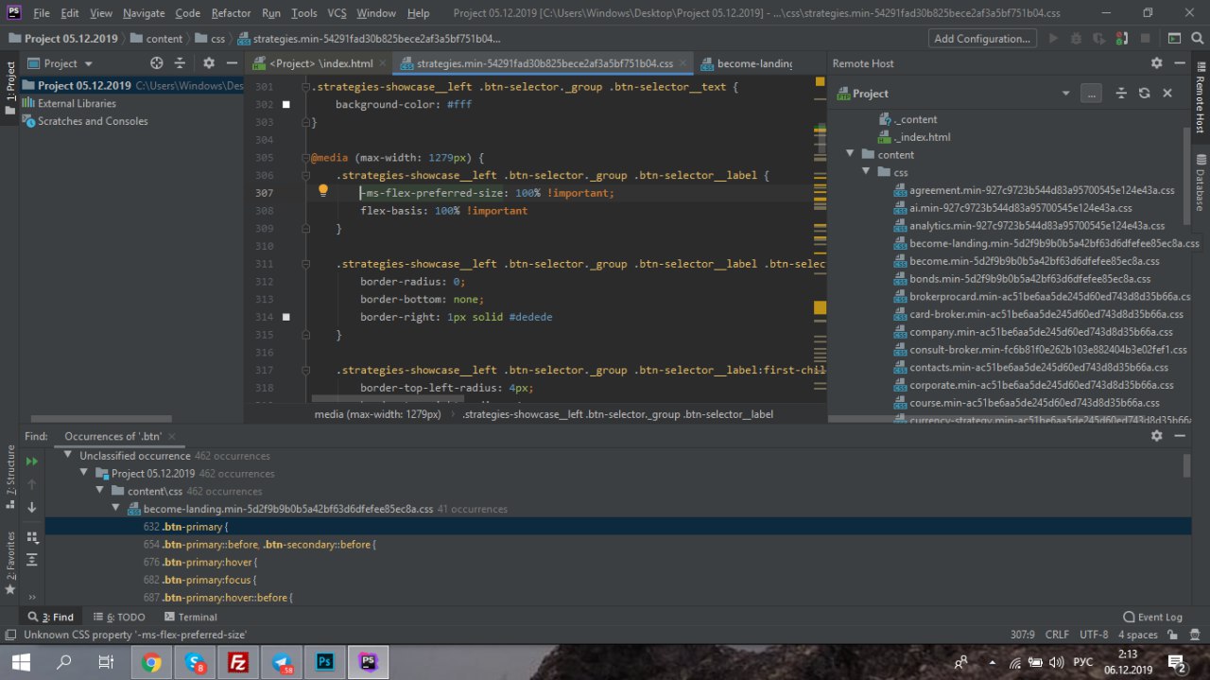This screenshot has height=680, width=1210.
Task: Click the white #fff gutter color swatch
Action: 286,104
